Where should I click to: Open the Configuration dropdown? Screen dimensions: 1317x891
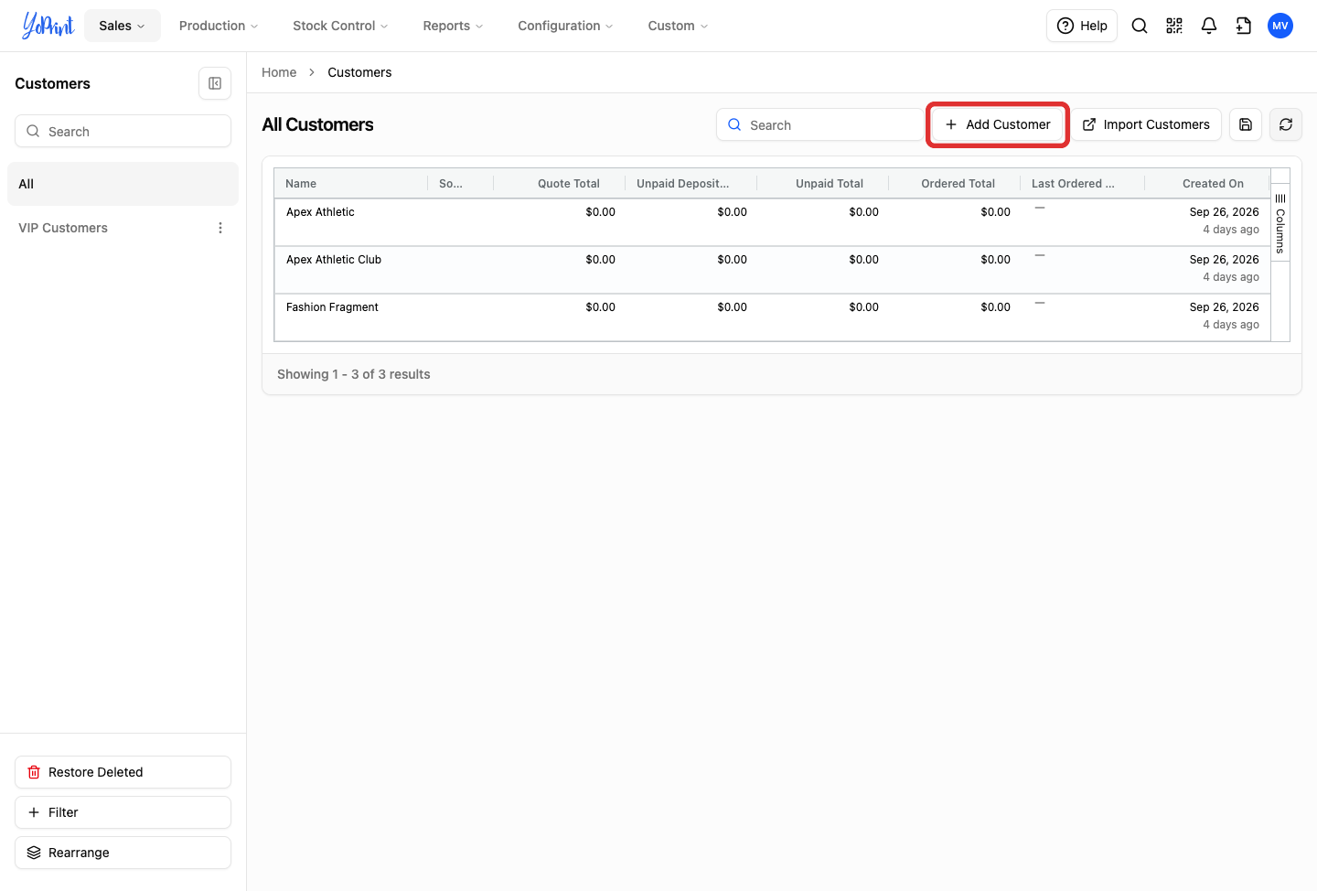[565, 26]
